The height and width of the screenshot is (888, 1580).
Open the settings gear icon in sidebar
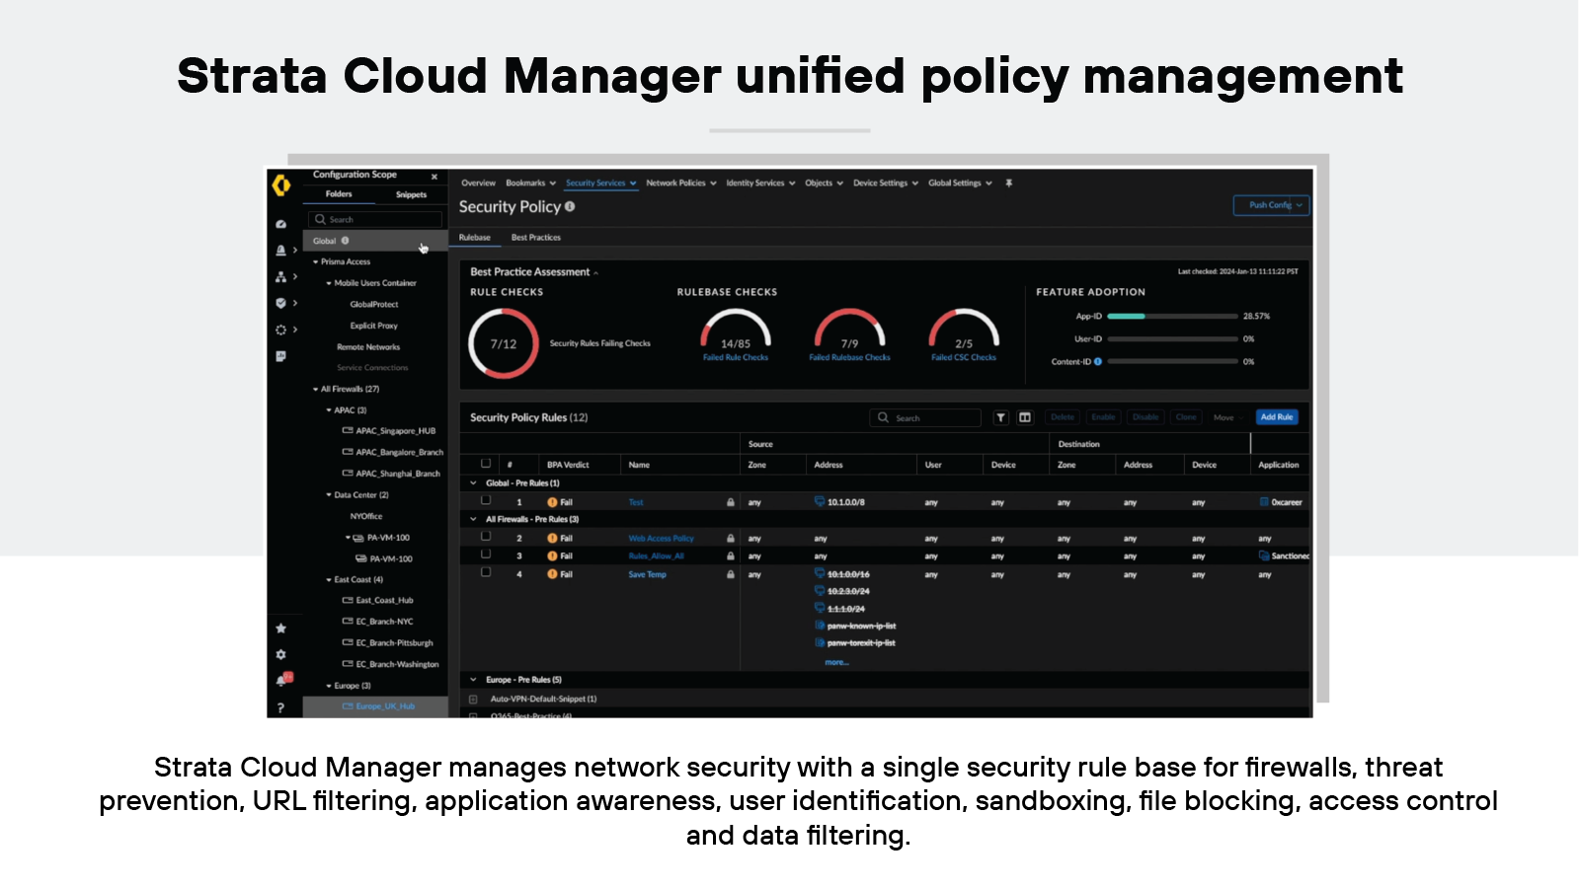coord(281,654)
